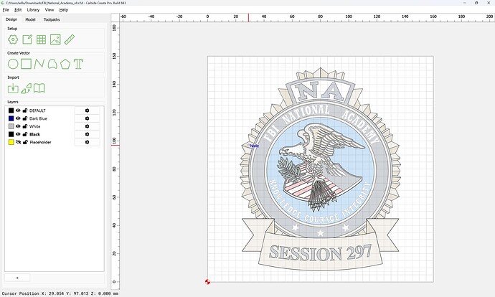Image resolution: width=495 pixels, height=297 pixels.
Task: Open the File menu
Action: tap(6, 10)
